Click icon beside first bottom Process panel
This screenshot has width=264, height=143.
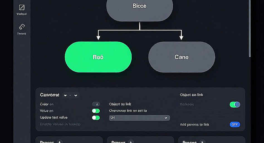59,142
